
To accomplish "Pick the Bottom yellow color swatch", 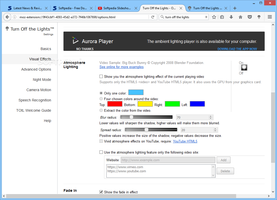I will pyautogui.click(x=145, y=104).
